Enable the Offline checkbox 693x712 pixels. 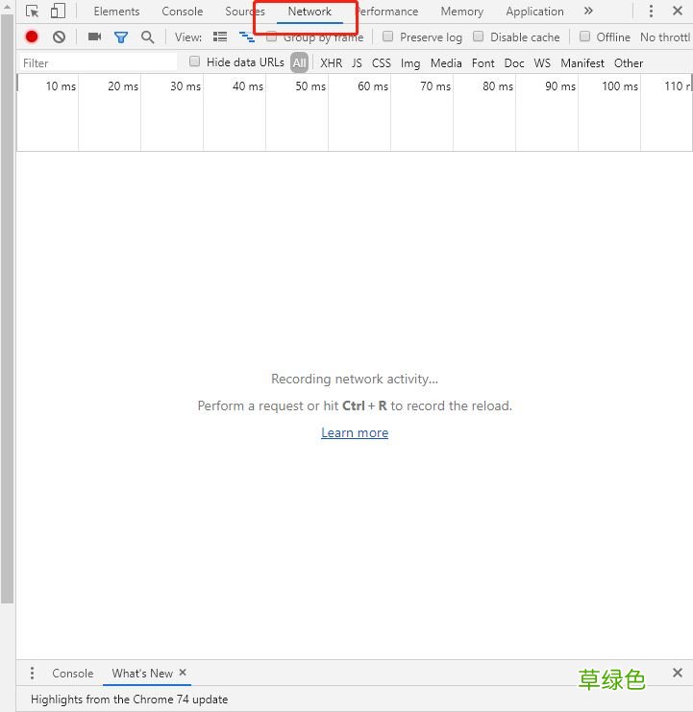tap(585, 37)
